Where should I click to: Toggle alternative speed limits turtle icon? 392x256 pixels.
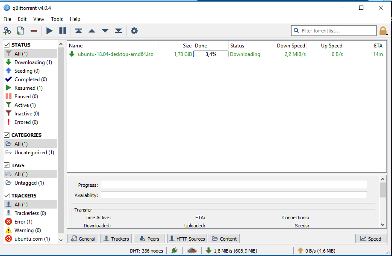pyautogui.click(x=192, y=250)
